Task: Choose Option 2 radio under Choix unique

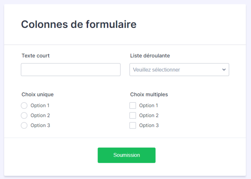Action: (24, 116)
